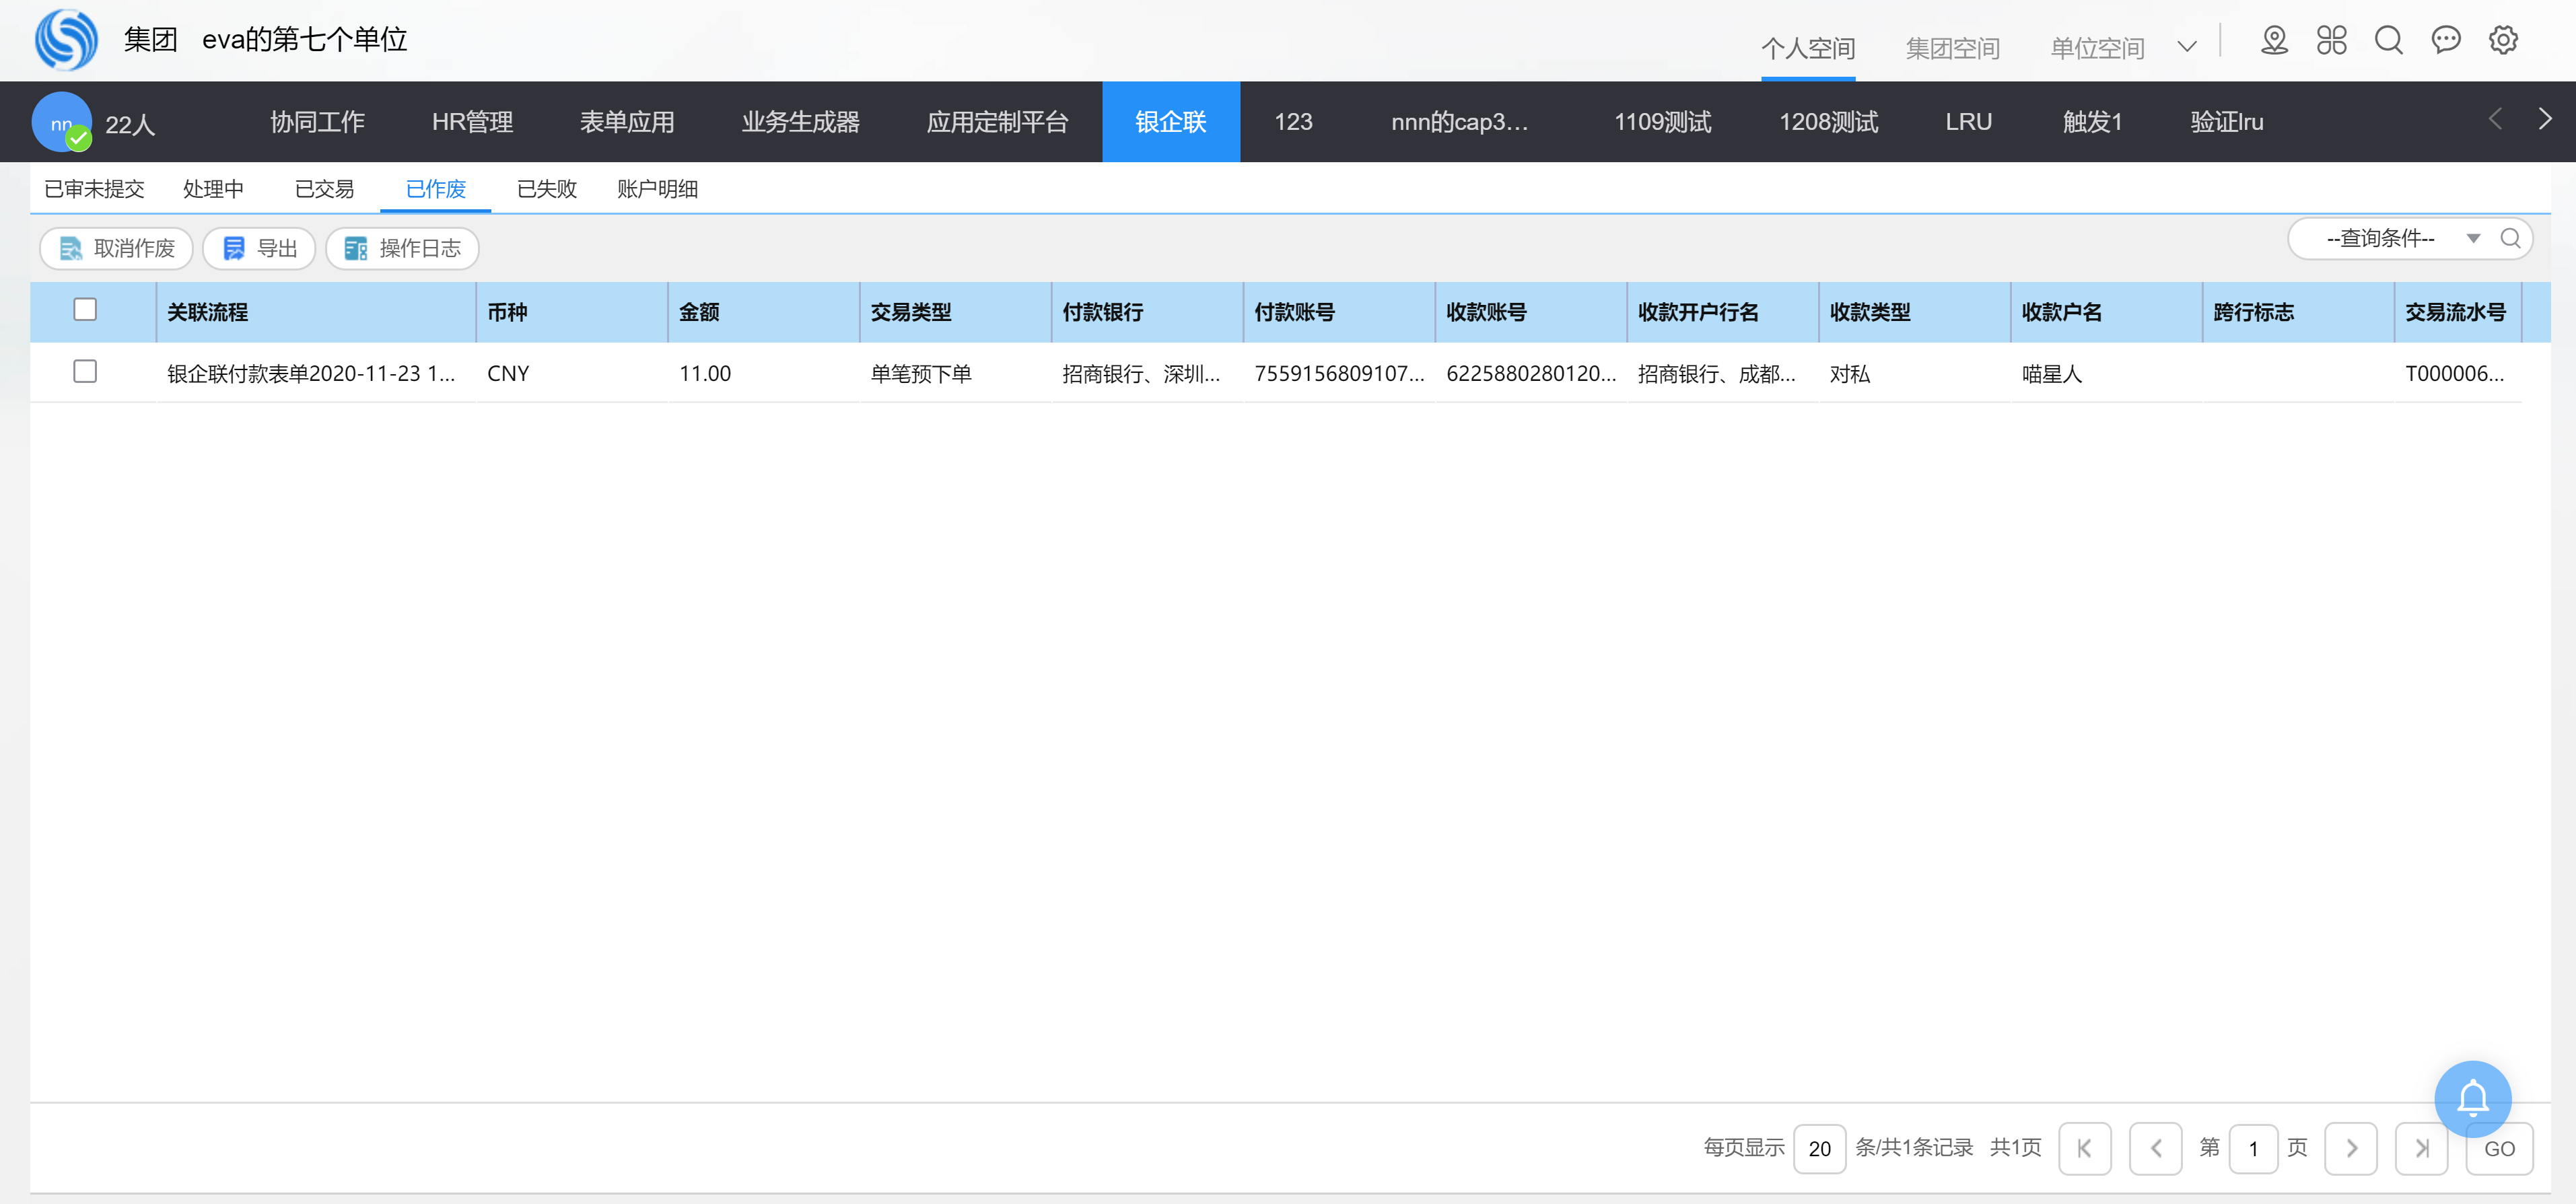This screenshot has width=2576, height=1204.
Task: Open the HR管理 menu
Action: click(472, 122)
